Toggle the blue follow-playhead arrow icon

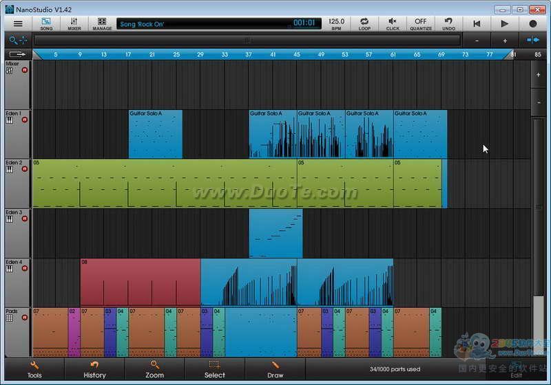[532, 41]
